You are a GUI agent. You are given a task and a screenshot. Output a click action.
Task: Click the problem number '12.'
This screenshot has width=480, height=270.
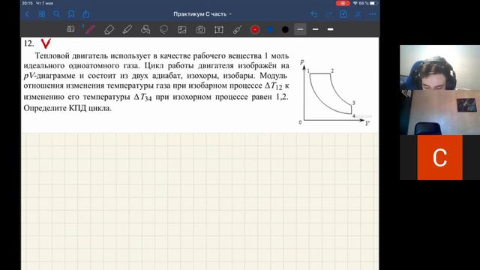(28, 43)
